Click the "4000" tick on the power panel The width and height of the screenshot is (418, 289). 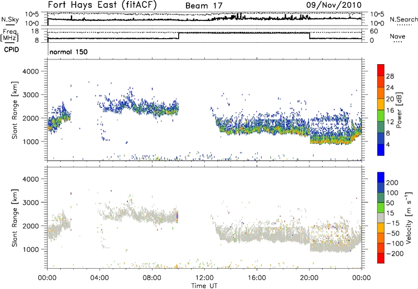[x=31, y=71]
